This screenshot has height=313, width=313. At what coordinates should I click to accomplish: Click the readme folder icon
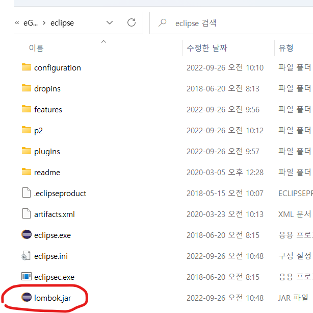coord(27,172)
